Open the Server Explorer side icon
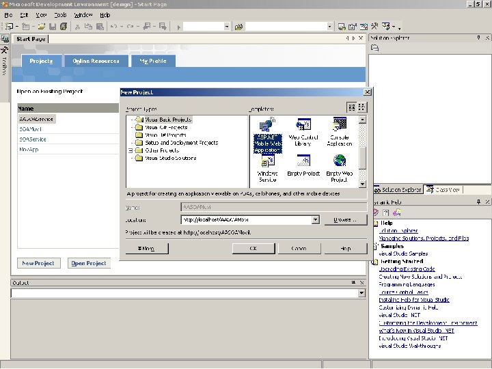Screen dimensions: 492x369 click(5, 38)
